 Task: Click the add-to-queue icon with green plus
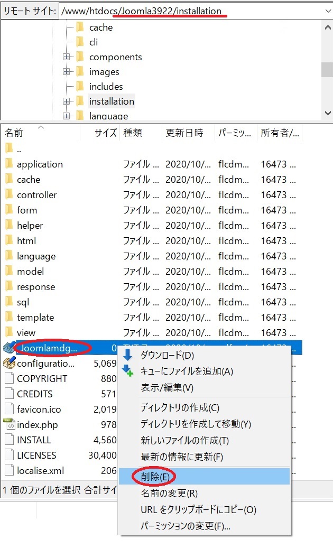point(127,371)
